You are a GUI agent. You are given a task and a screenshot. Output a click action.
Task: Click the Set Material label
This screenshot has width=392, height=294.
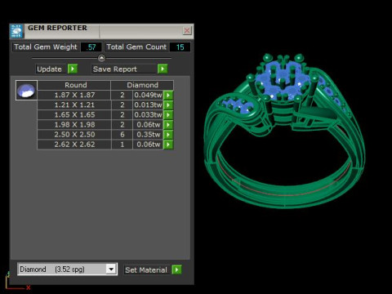point(146,270)
